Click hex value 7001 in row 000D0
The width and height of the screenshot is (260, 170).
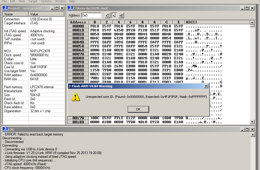[95, 78]
